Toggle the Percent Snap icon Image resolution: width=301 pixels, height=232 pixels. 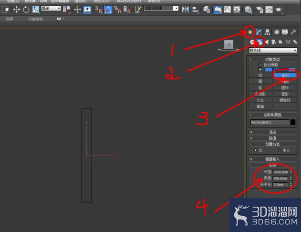pos(117,10)
